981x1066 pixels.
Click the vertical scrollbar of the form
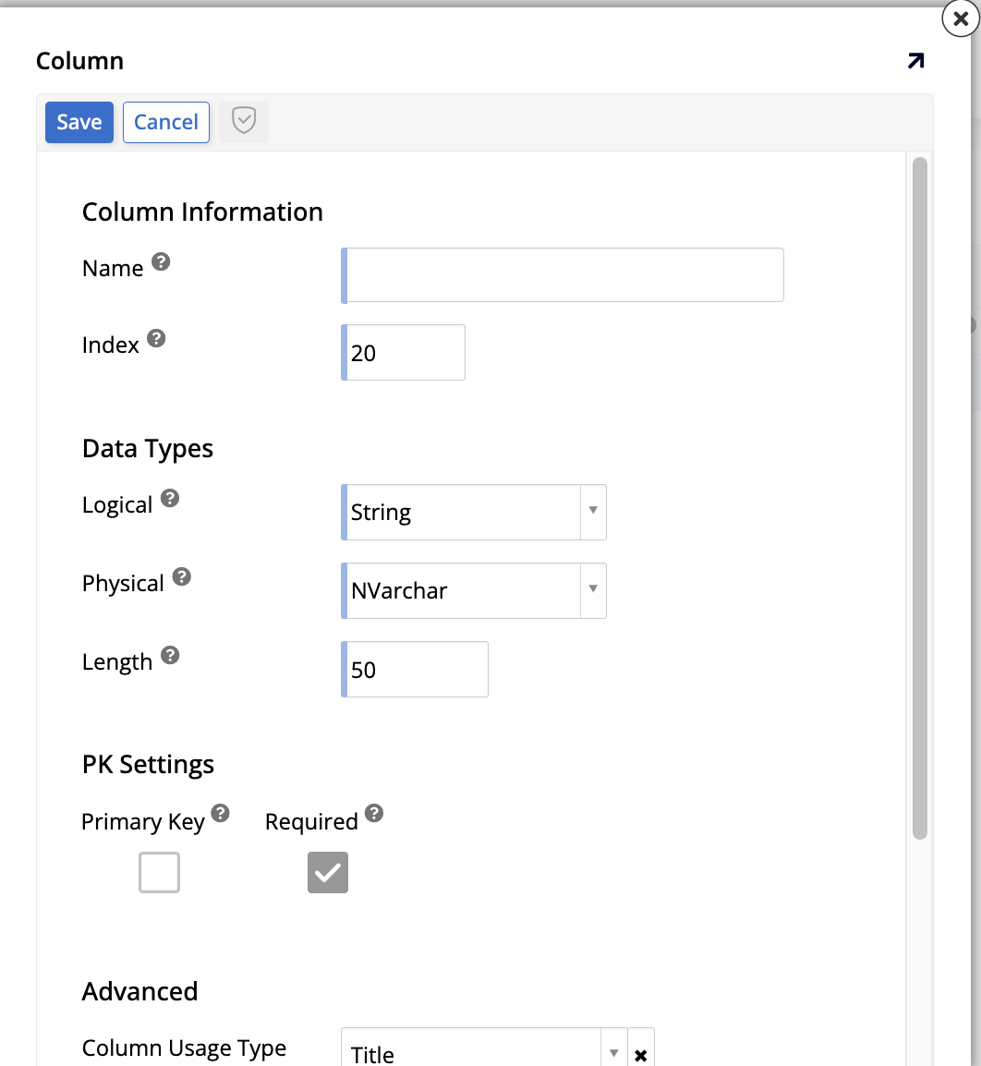(x=919, y=499)
